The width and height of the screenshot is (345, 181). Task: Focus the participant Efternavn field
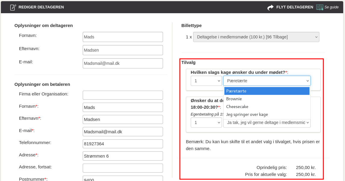pos(123,50)
